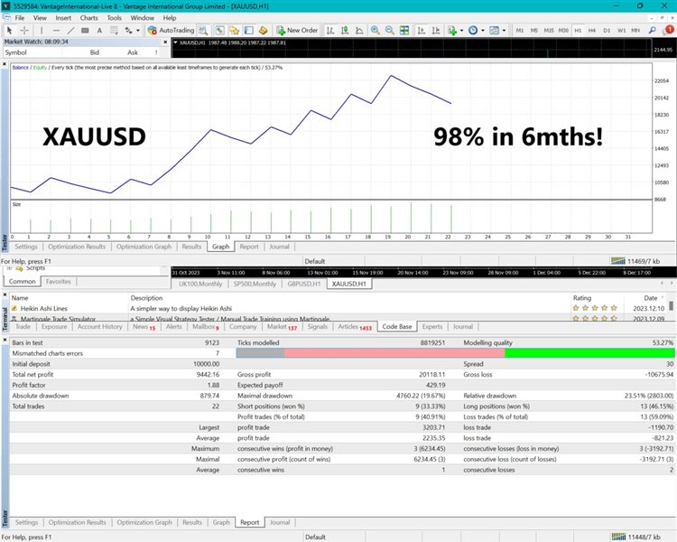Expand the periods dropdown arrow
677x542 pixels.
[483, 30]
